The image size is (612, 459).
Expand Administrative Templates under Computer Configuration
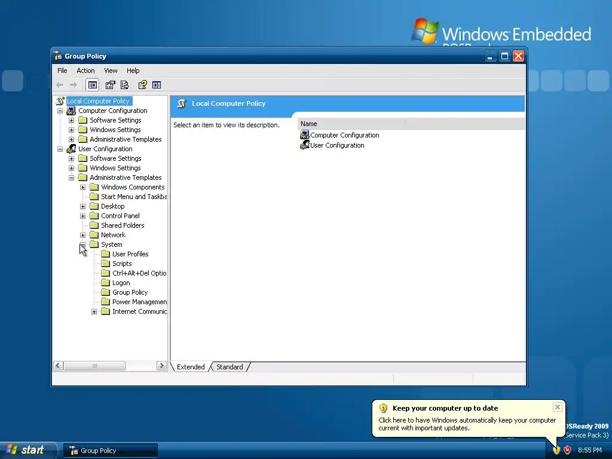pyautogui.click(x=72, y=139)
